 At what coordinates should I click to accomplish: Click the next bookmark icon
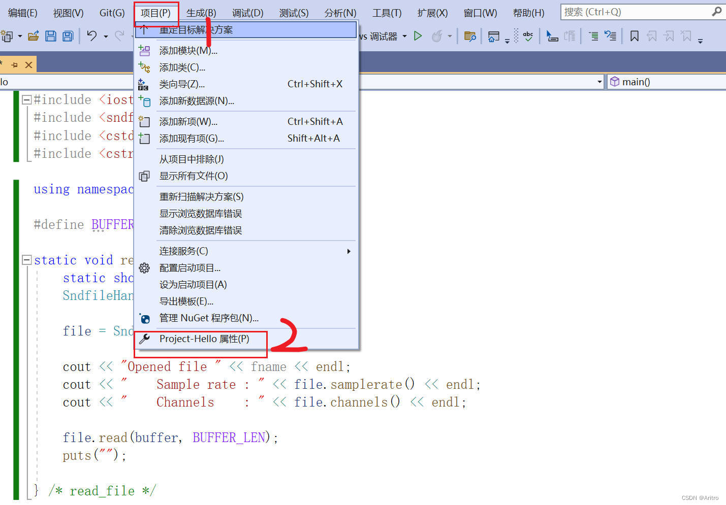pos(669,36)
